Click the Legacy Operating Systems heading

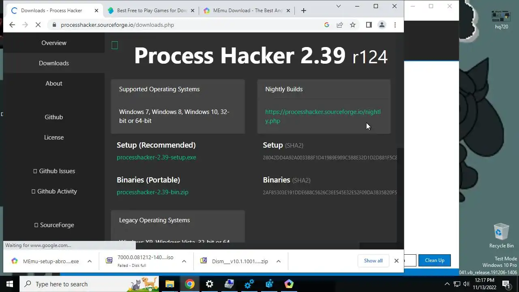point(154,220)
